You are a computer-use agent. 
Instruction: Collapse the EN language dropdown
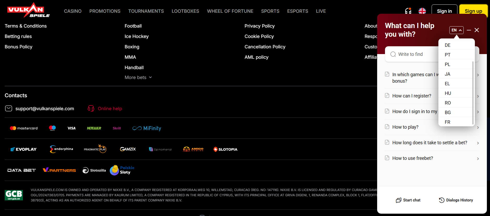point(456,30)
